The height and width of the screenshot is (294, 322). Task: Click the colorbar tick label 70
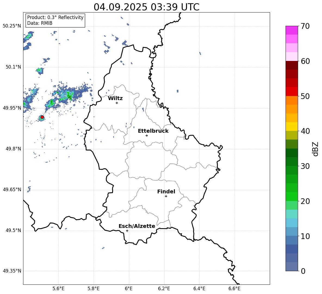pos(305,26)
